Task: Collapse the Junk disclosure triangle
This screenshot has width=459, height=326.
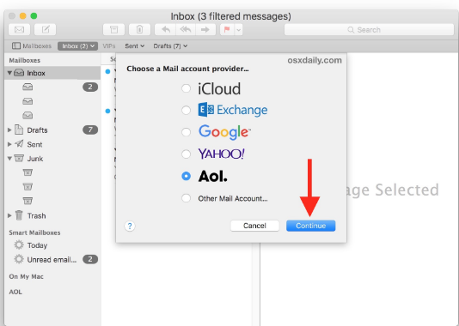Action: (9, 159)
